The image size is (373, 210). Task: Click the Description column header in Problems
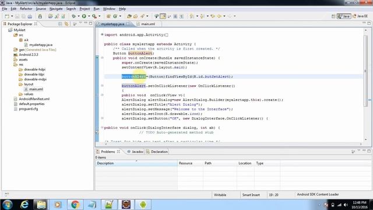pyautogui.click(x=136, y=163)
